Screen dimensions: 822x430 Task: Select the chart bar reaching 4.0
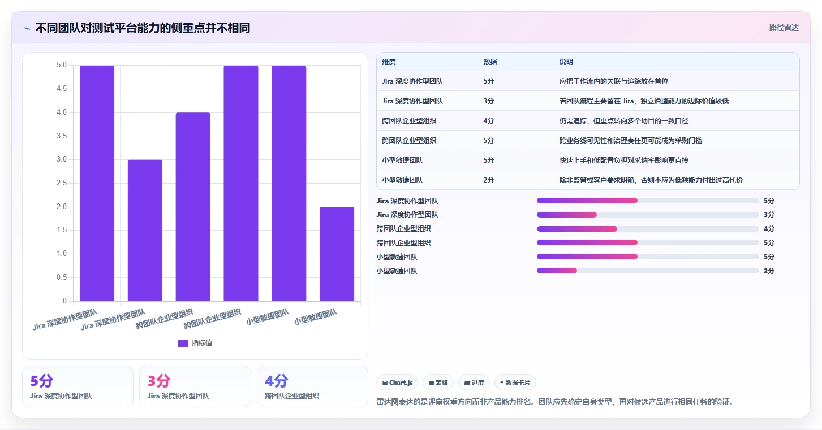(193, 207)
